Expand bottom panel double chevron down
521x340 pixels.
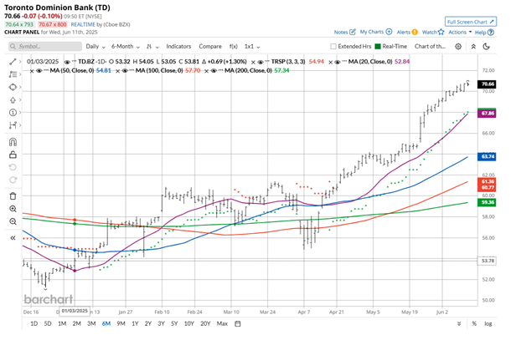[x=459, y=324]
